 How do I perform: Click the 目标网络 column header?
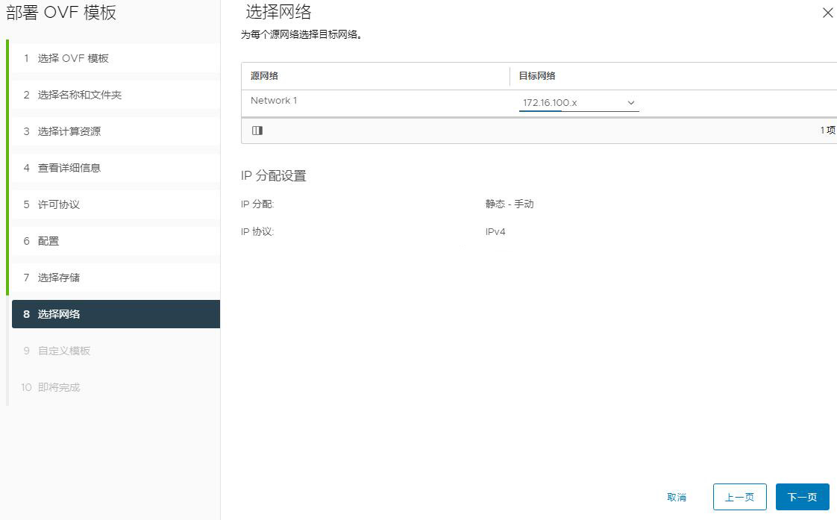coord(537,76)
